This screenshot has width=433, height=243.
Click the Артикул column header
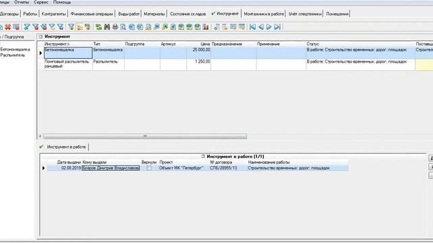[x=173, y=44]
